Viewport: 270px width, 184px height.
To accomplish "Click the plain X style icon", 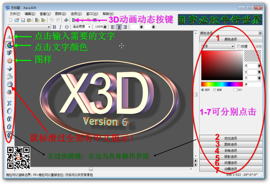I will click(9, 103).
